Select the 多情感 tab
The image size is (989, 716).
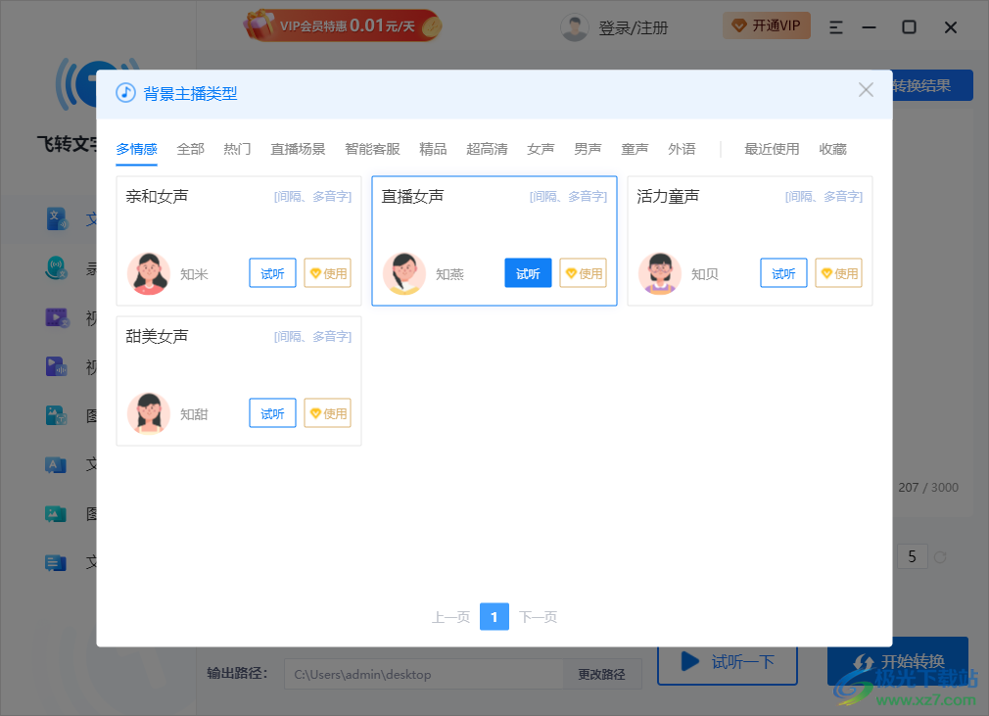pyautogui.click(x=136, y=150)
